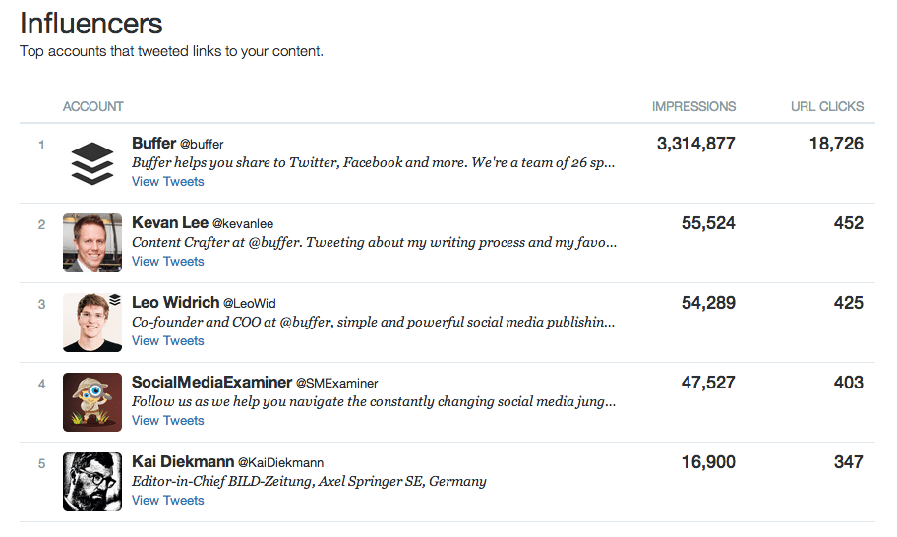Click Leo Widrich's profile picture

[x=92, y=323]
